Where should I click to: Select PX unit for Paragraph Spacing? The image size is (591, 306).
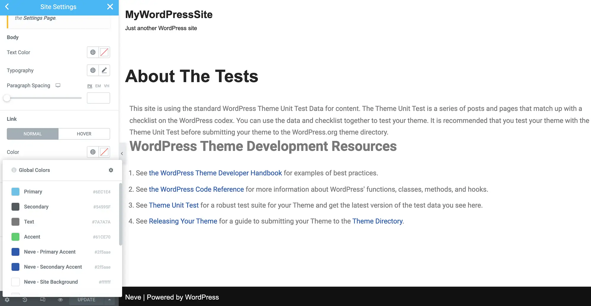coord(90,86)
